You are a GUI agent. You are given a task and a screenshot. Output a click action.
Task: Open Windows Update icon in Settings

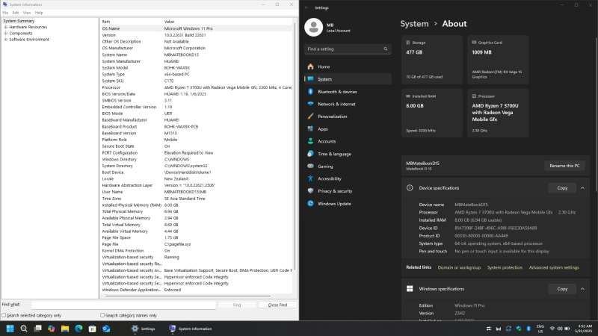point(310,203)
